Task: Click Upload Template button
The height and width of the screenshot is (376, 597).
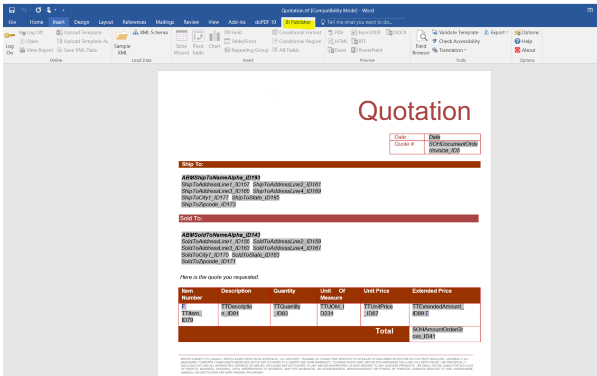Action: click(79, 33)
